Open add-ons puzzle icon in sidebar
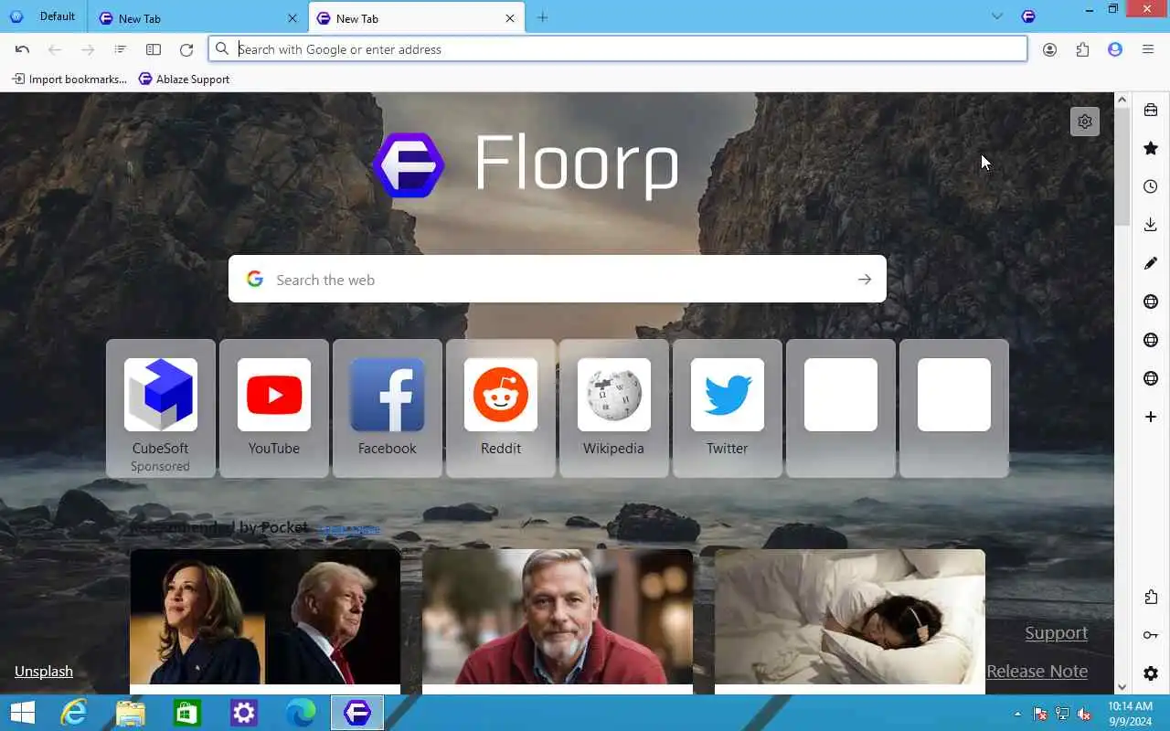This screenshot has height=731, width=1170. point(1151,598)
